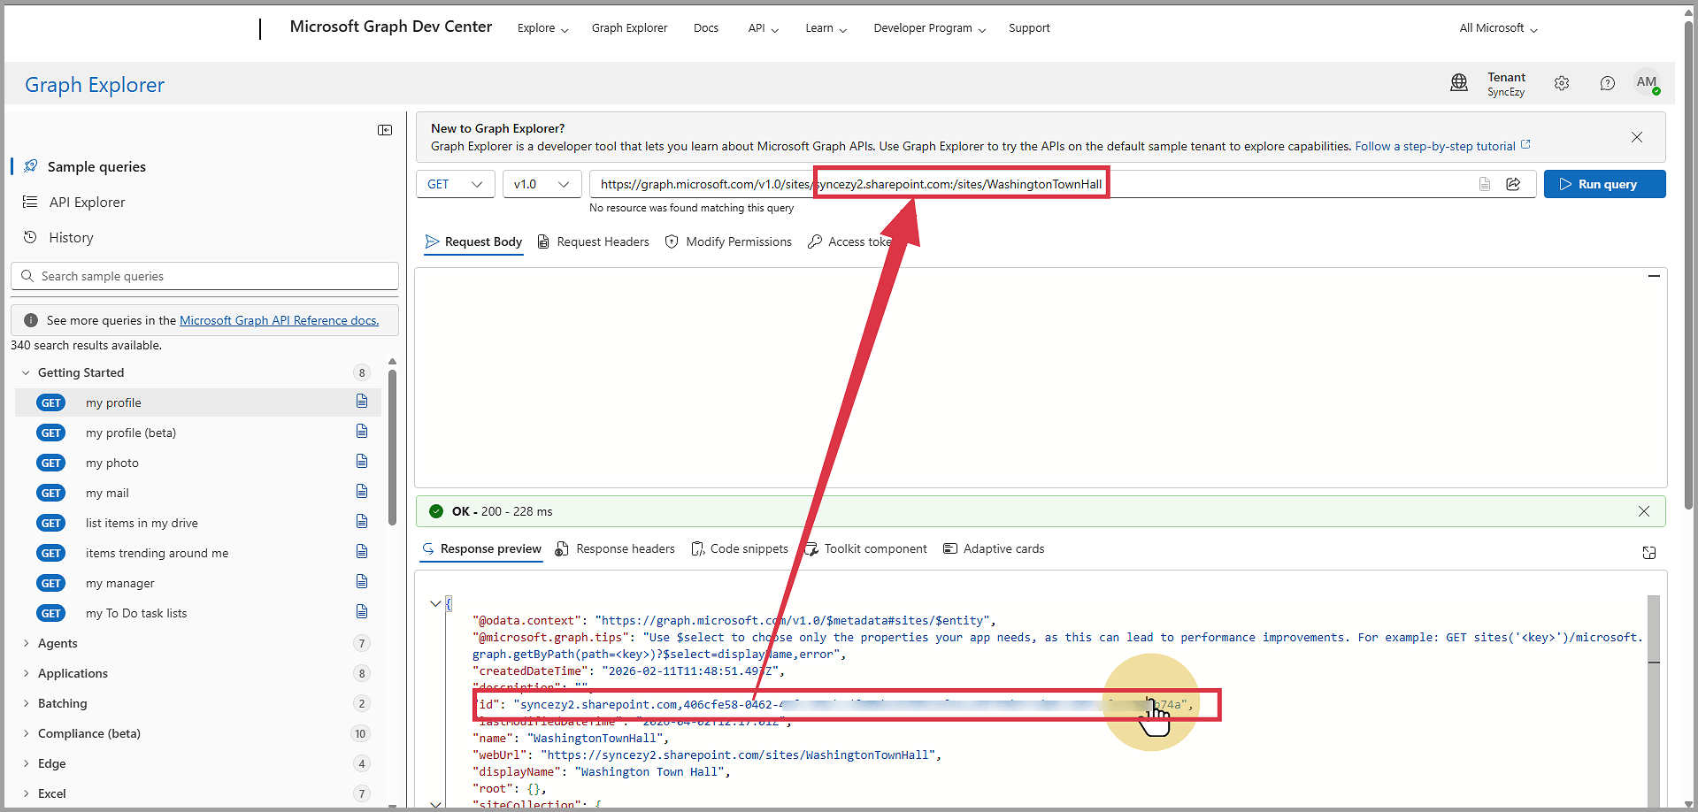1698x812 pixels.
Task: Switch to the Request Headers tab
Action: (593, 241)
